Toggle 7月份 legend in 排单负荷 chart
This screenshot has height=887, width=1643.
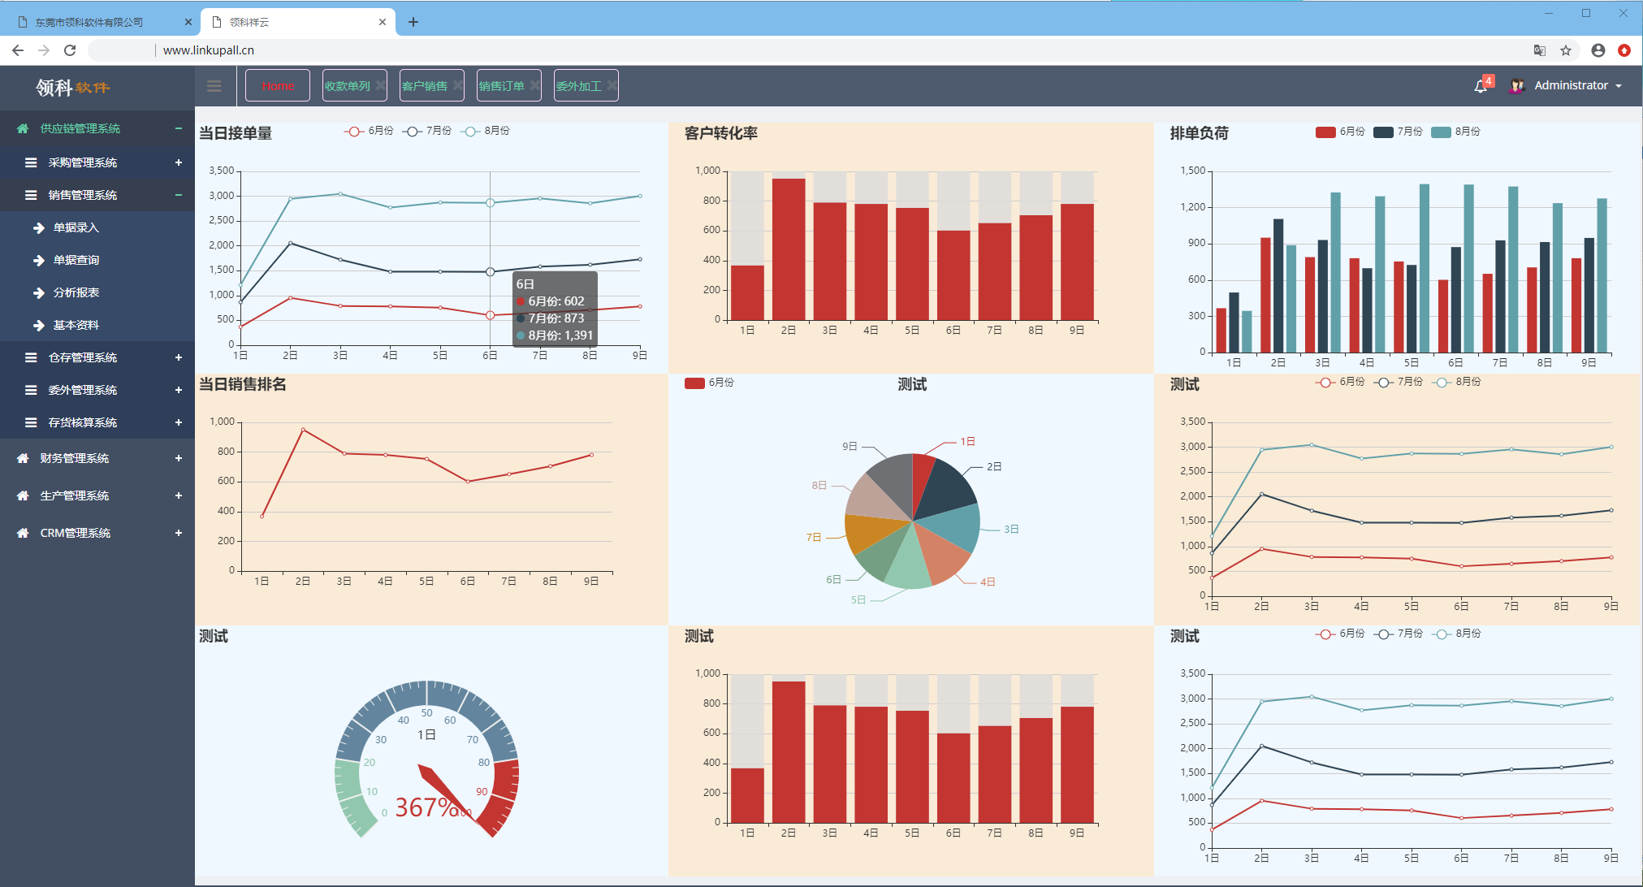coord(1398,132)
